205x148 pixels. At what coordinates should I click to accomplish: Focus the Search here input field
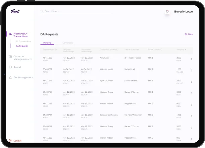76,11
